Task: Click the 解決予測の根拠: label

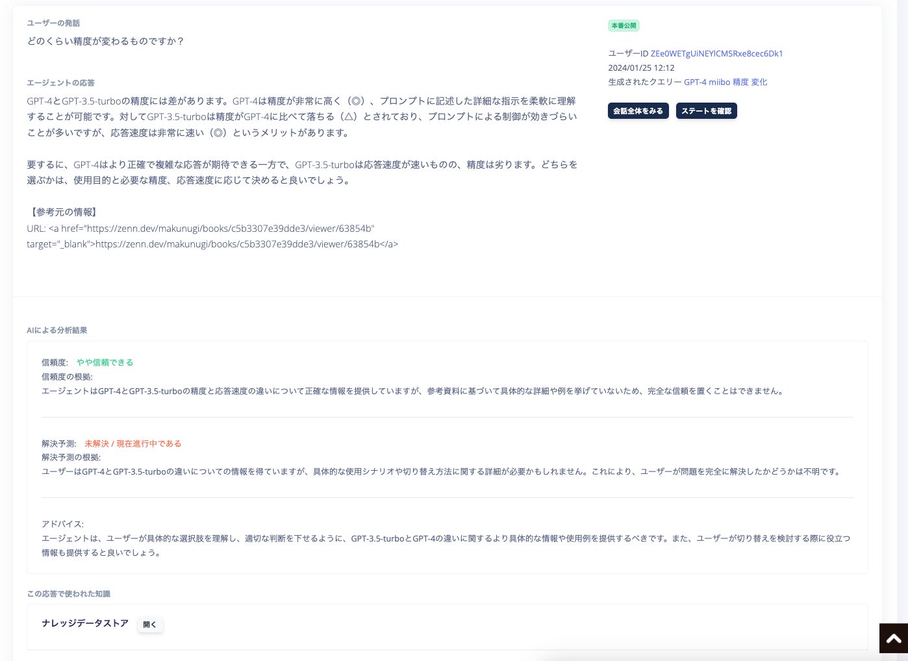Action: [x=71, y=458]
